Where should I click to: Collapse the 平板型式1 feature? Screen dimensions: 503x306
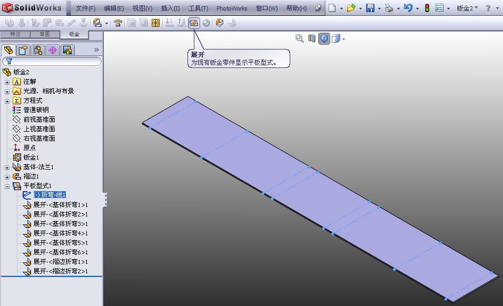click(x=7, y=186)
